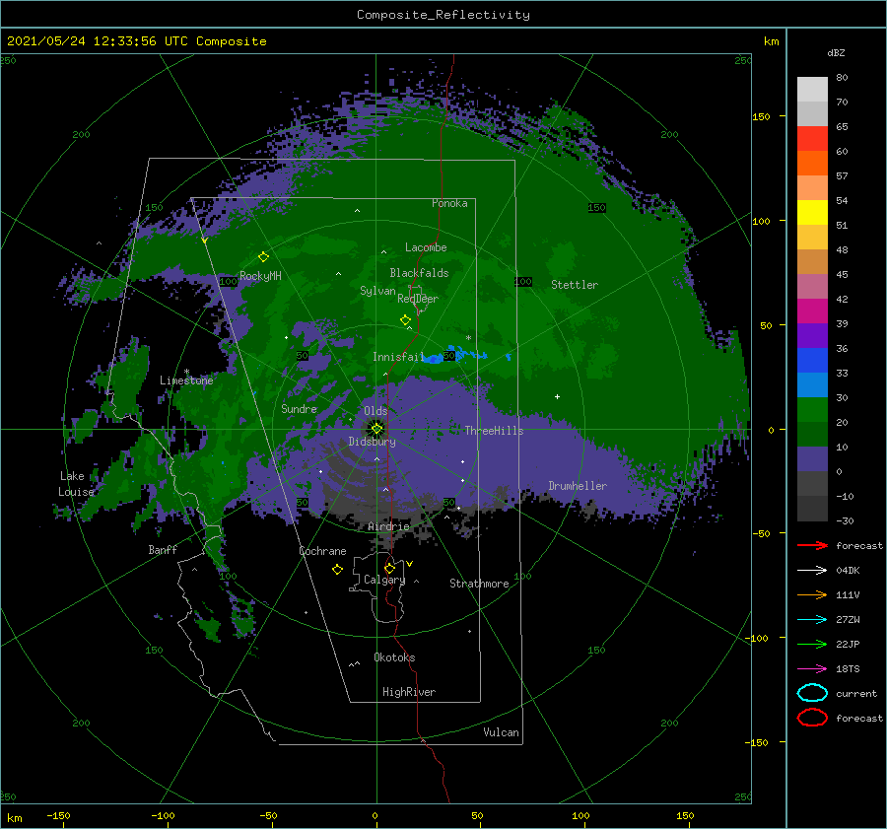Click the white 04DK arrow icon
Screen dimensions: 887x829
[812, 571]
